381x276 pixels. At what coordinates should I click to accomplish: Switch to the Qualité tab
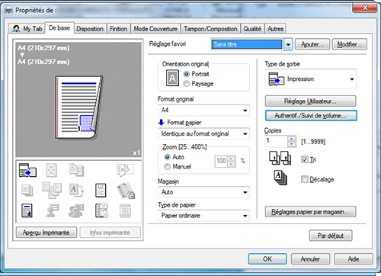[x=252, y=29]
